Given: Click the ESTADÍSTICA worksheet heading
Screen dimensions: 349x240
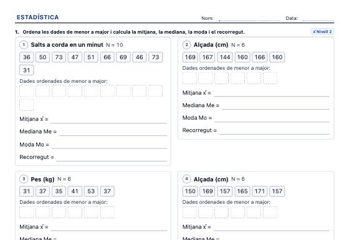Looking at the screenshot, I should click(37, 17).
